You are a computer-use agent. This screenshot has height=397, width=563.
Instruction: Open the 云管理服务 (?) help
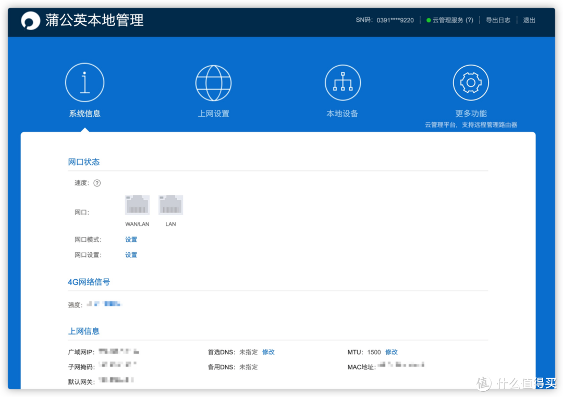pos(471,20)
